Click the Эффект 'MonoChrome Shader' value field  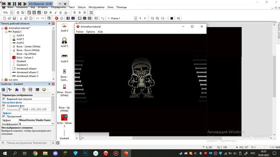(35, 120)
